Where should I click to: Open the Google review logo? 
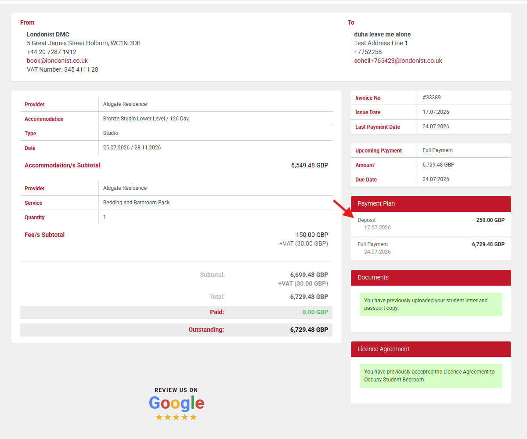176,403
